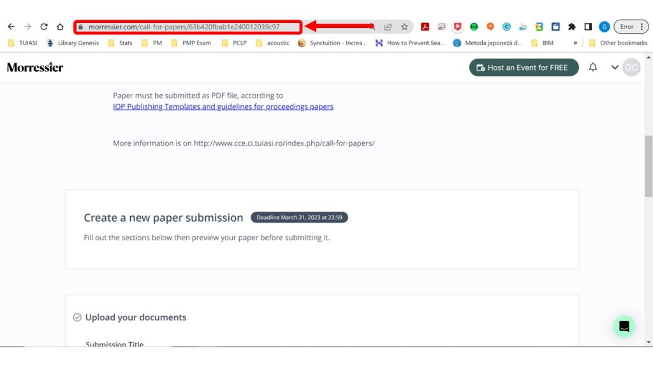Screen dimensions: 653x367
Task: Click the Create a new paper submission heading
Action: pyautogui.click(x=163, y=218)
